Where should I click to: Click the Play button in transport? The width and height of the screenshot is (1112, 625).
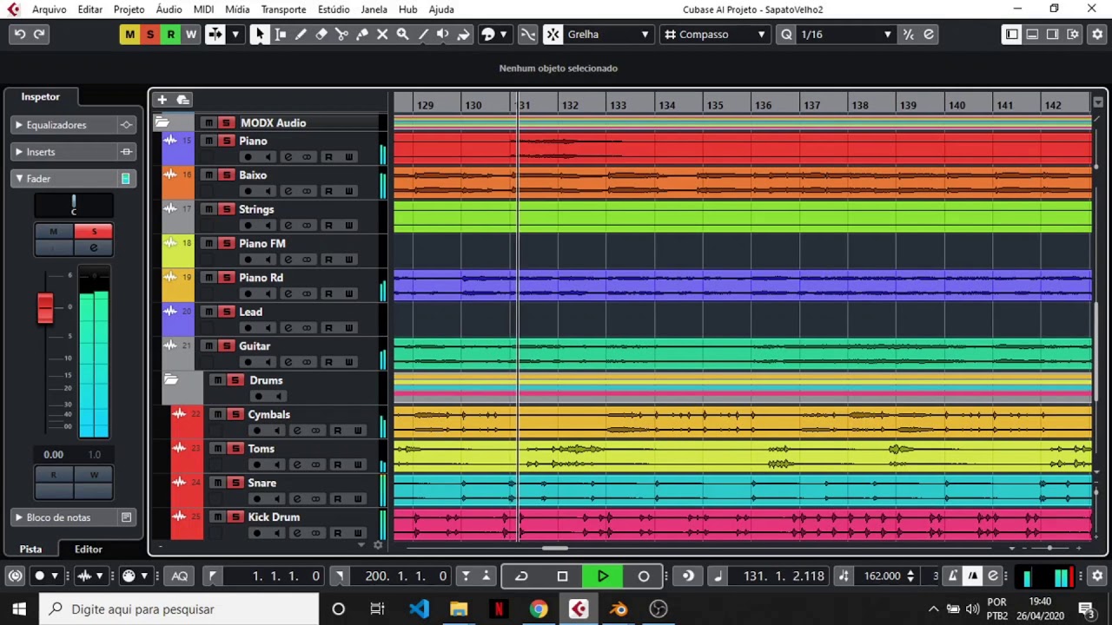pos(602,576)
